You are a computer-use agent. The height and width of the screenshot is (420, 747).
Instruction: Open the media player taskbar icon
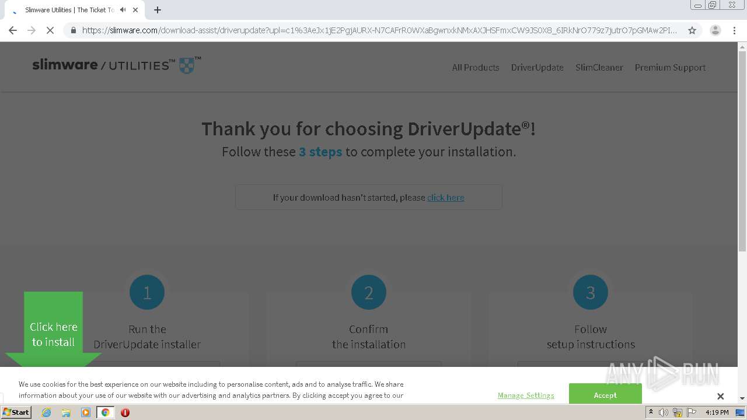click(86, 412)
